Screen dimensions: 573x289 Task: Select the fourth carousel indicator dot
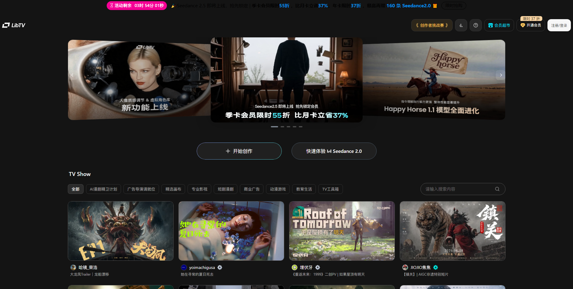pyautogui.click(x=295, y=127)
